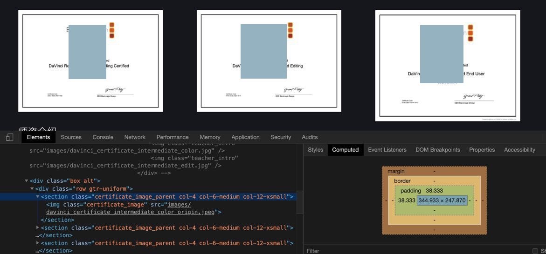Open the Application tab

click(246, 137)
